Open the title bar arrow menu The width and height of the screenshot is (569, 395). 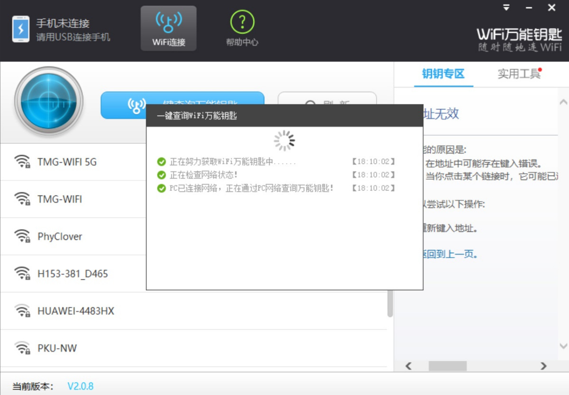coord(506,7)
